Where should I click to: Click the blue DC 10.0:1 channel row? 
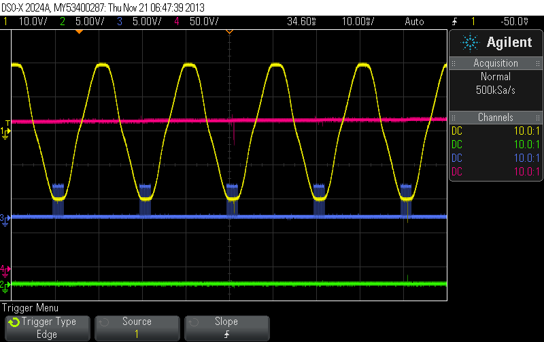[x=496, y=158]
